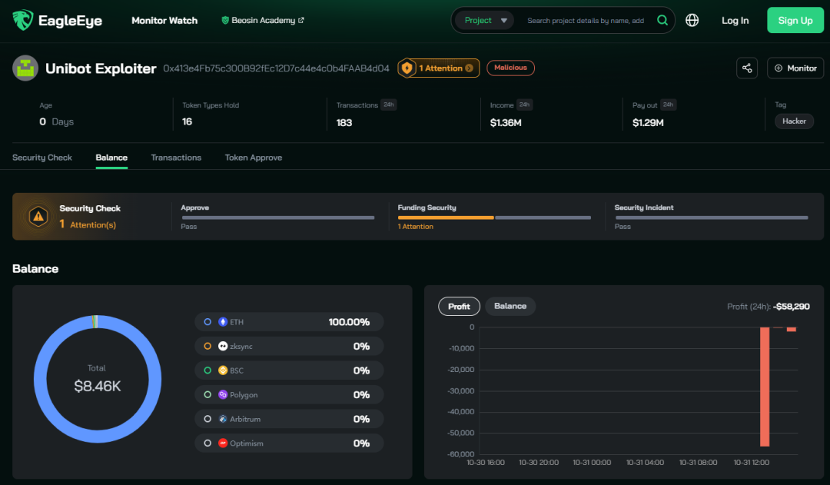Click the Polygon chain logo icon
This screenshot has height=485, width=830.
tap(223, 395)
